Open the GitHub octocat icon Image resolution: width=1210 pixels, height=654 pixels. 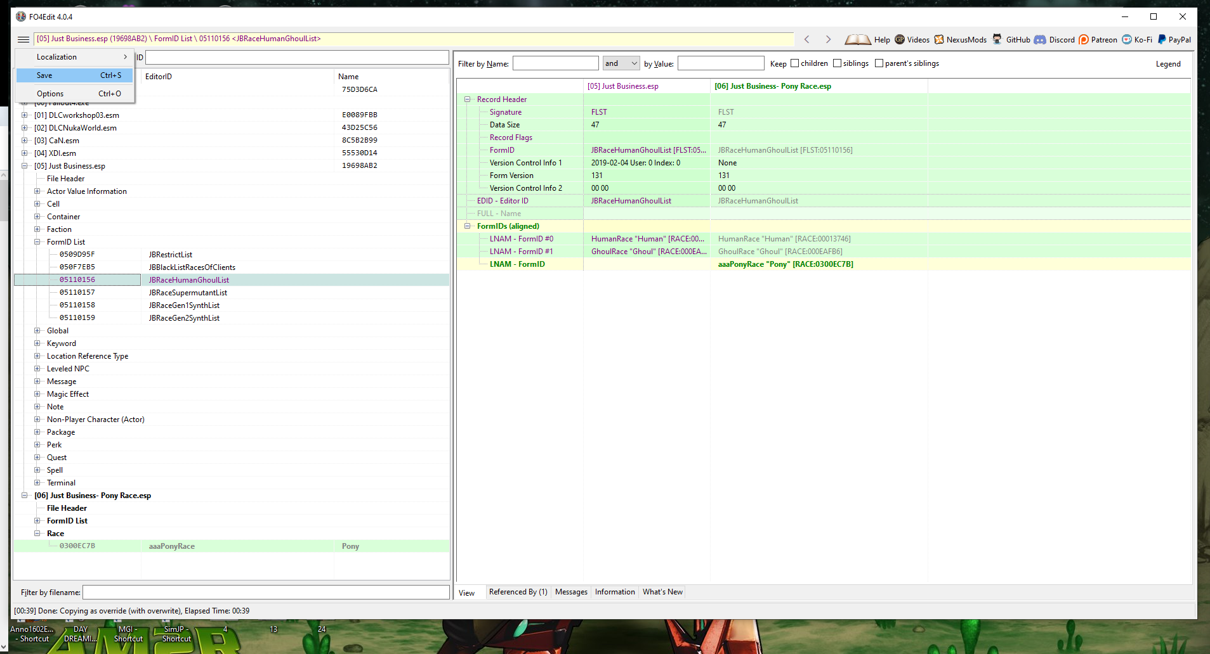tap(997, 39)
